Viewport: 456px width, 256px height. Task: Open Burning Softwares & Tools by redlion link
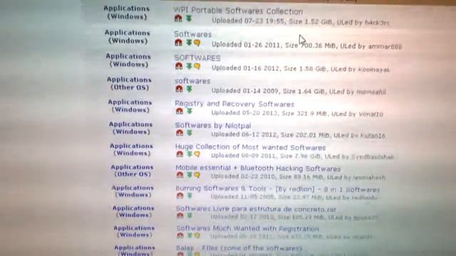(277, 189)
